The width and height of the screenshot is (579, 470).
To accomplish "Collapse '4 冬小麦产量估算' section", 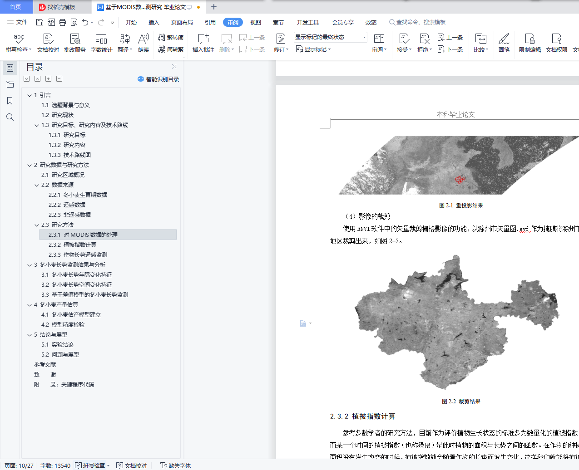I will pos(30,305).
